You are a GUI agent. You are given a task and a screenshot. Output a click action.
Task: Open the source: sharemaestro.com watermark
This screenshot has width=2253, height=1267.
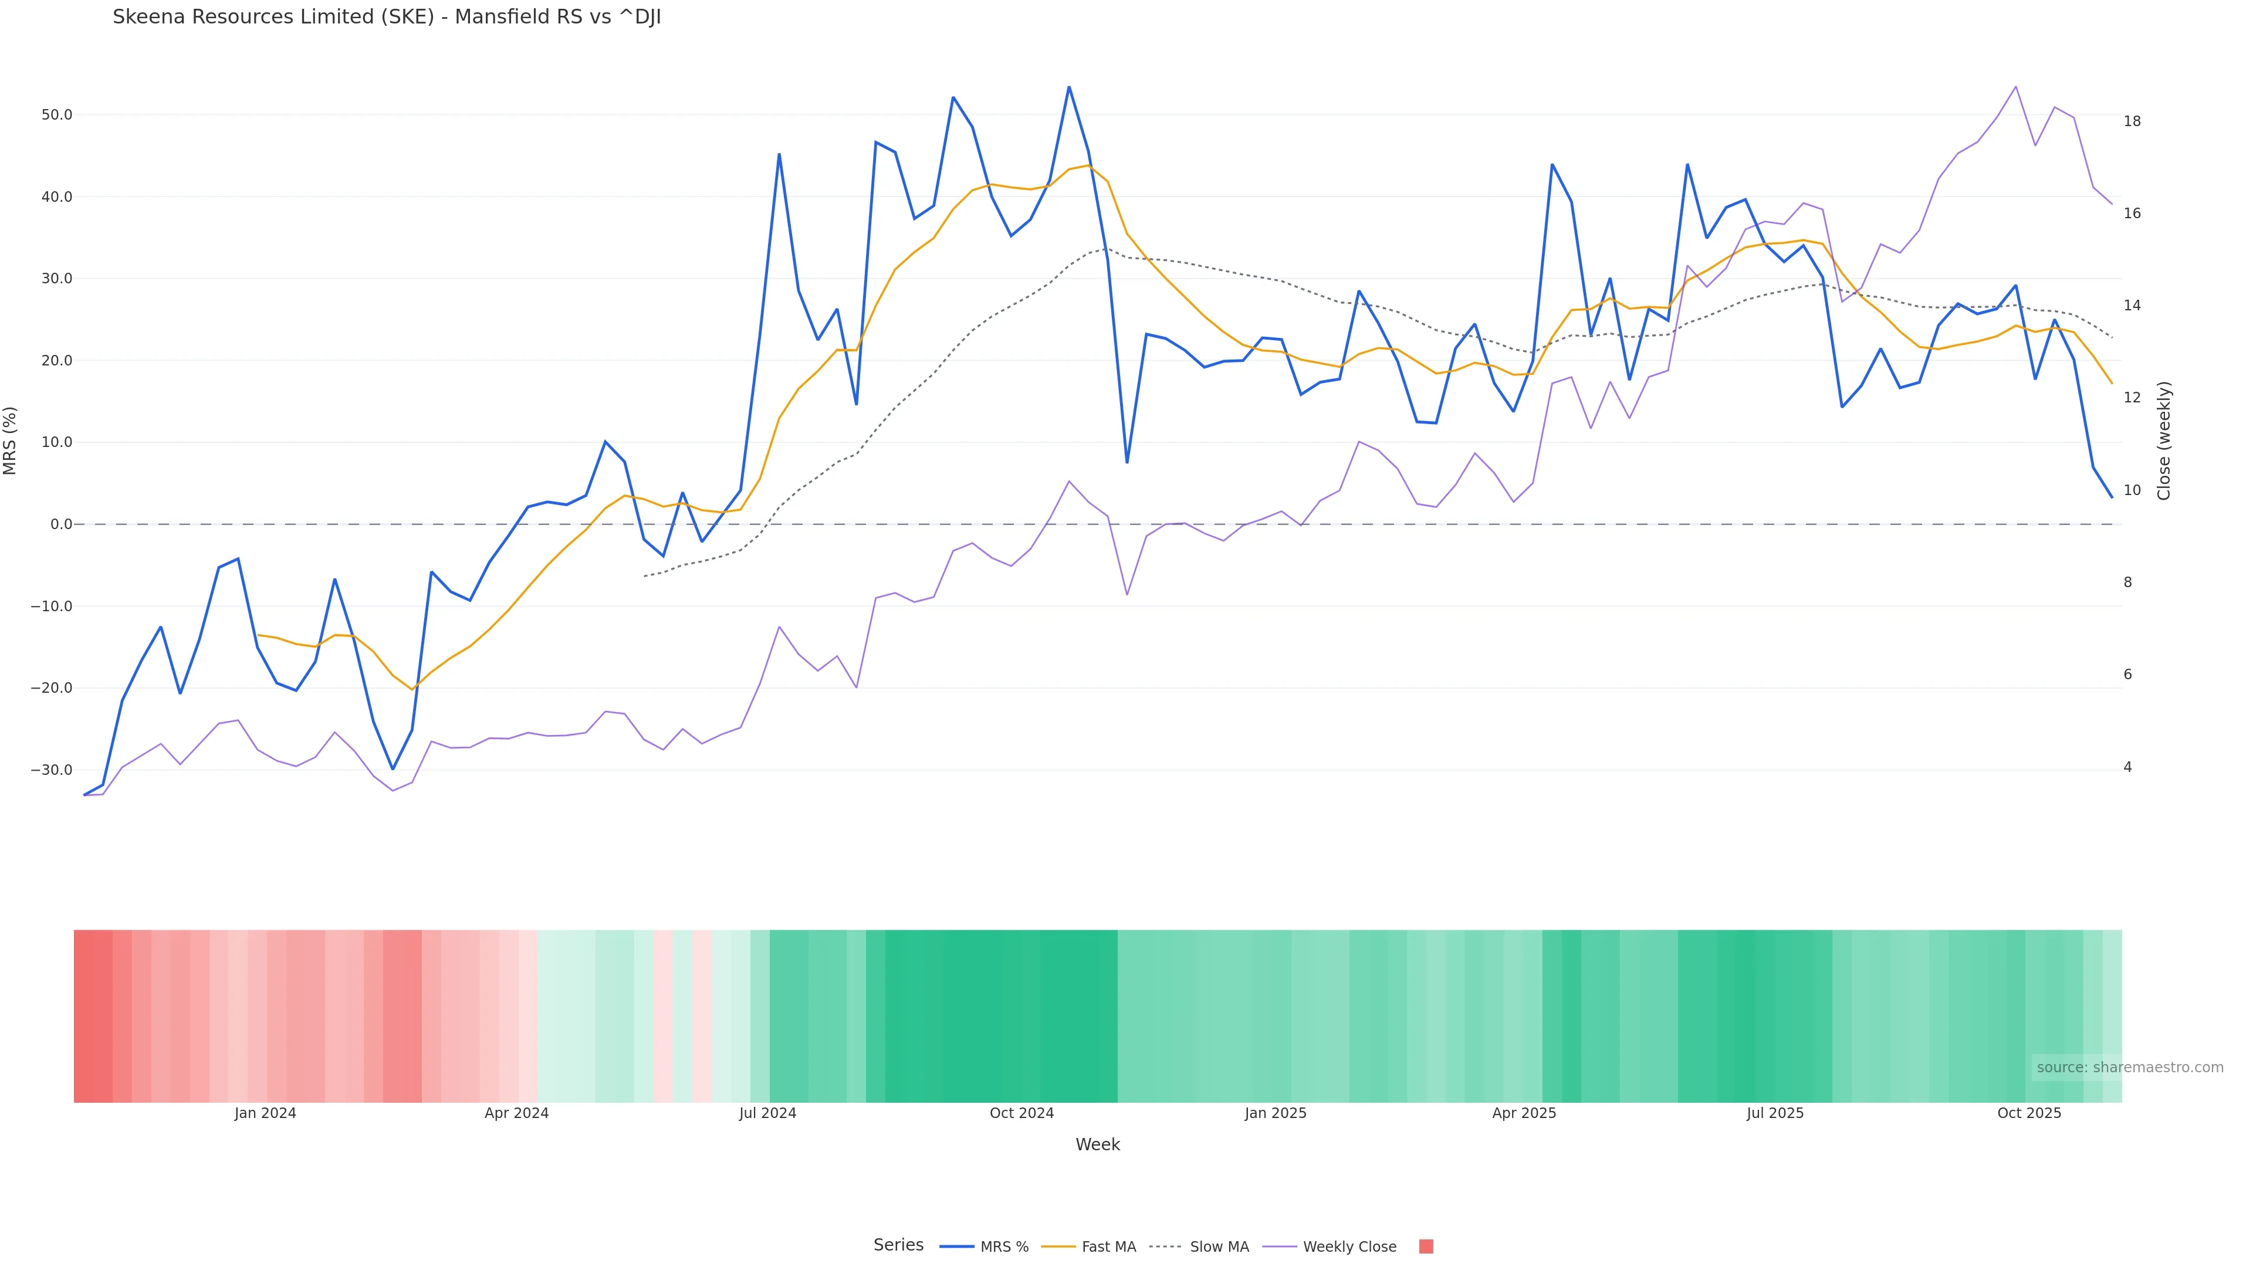2129,1068
